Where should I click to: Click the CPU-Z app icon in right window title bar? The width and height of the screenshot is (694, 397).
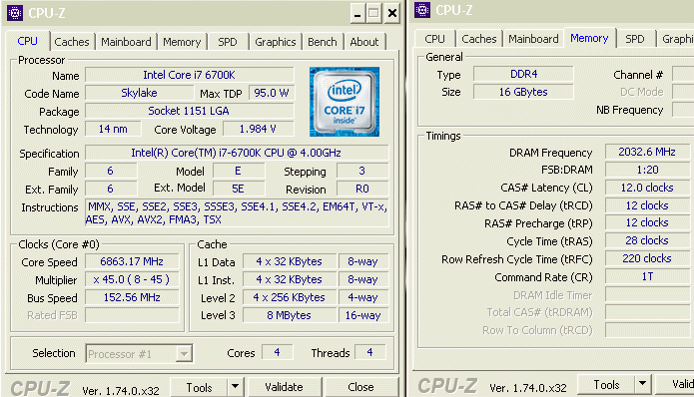pyautogui.click(x=422, y=10)
